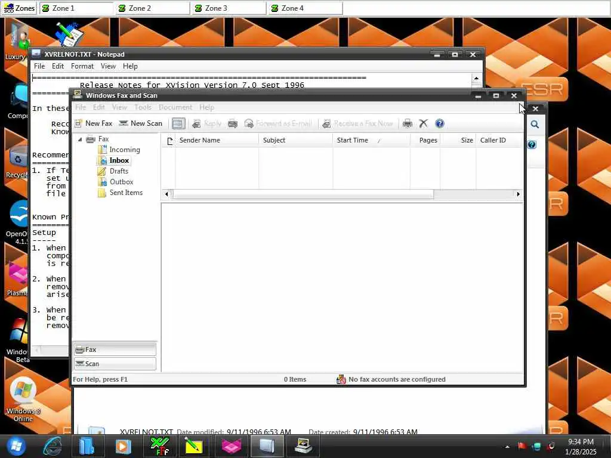Switch to Scan view button at bottom

115,364
